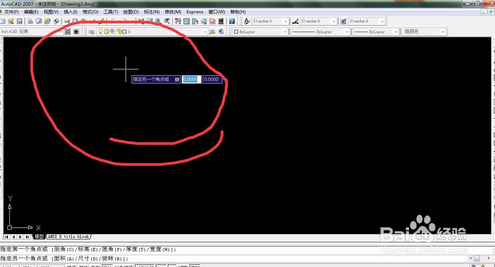Open the Properties palette icon
Viewport: 495px width, 267px height.
[178, 21]
